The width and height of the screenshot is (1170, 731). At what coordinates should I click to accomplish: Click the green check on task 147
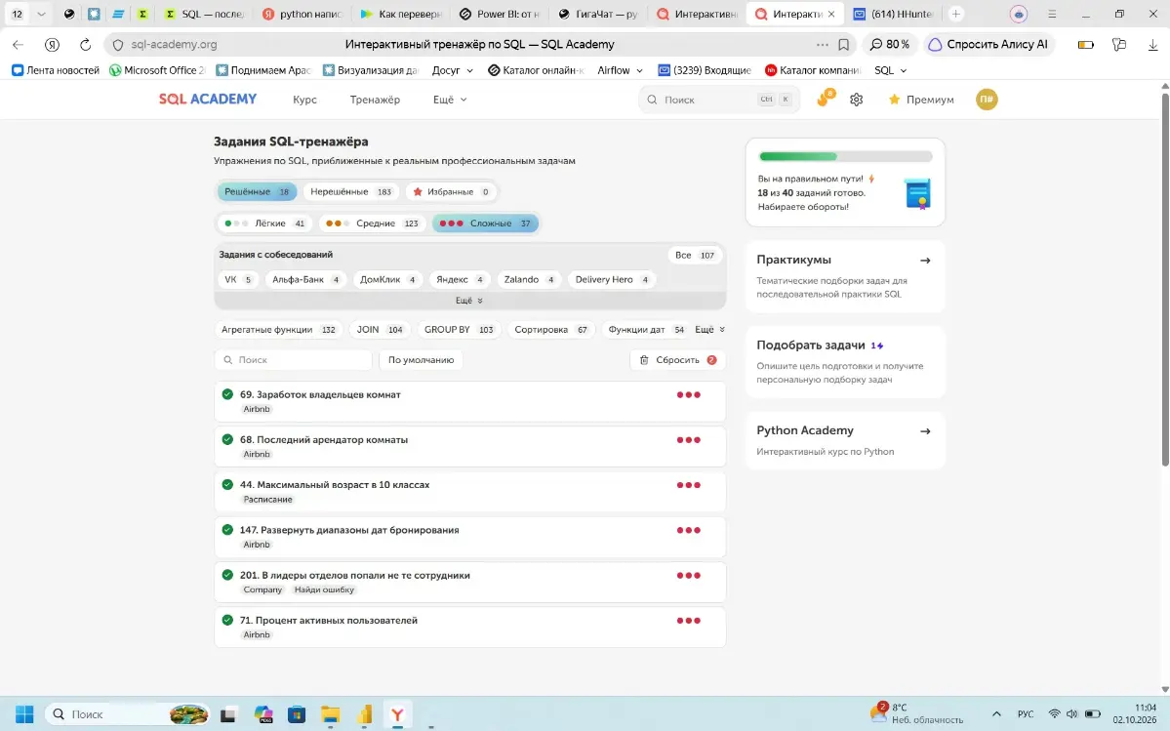point(227,530)
